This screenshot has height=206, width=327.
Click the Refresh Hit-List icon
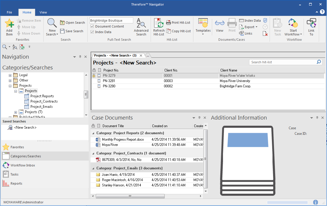159,23
